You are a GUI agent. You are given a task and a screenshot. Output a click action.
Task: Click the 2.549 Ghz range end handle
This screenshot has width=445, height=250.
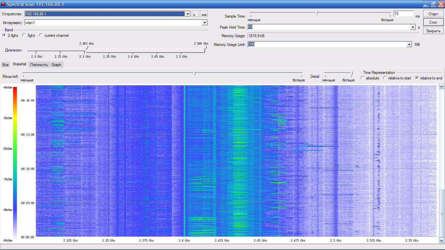205,48
